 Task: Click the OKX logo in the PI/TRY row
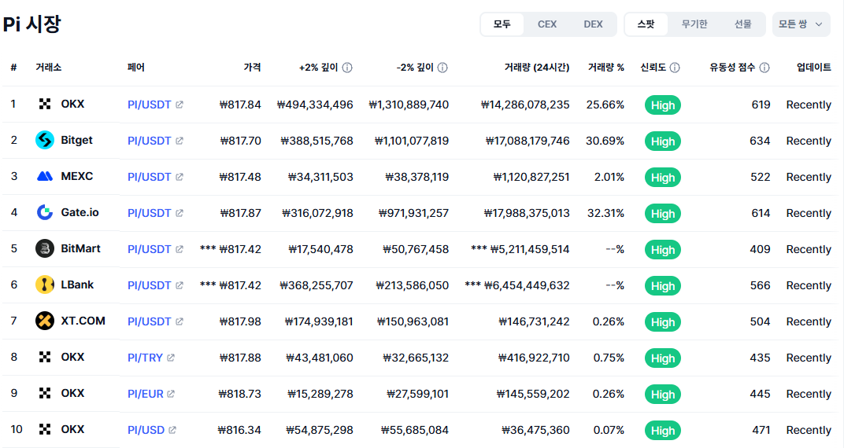pyautogui.click(x=45, y=357)
